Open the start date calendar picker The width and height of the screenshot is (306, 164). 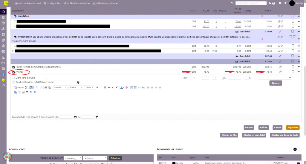(x=75, y=117)
